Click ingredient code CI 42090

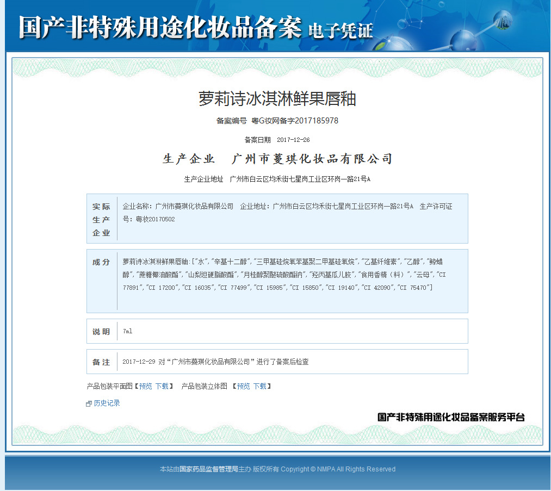[x=377, y=288]
